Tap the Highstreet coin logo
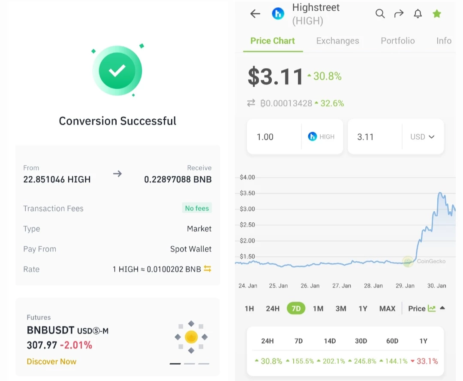Screen dimensions: 463x381 [278, 14]
